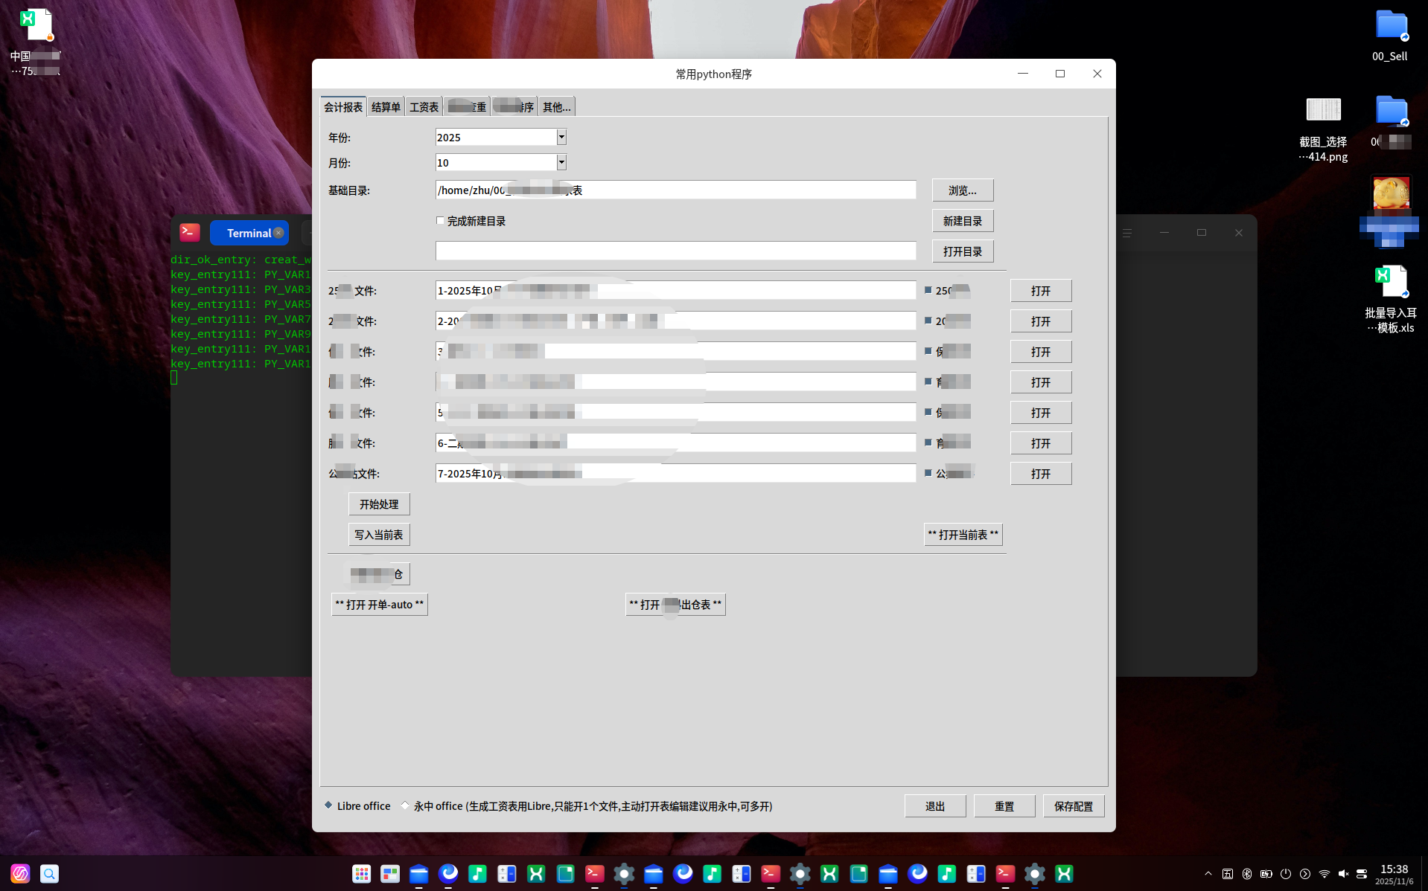Click the red terminal app icon in Terminal window
The width and height of the screenshot is (1428, 891).
tap(190, 233)
